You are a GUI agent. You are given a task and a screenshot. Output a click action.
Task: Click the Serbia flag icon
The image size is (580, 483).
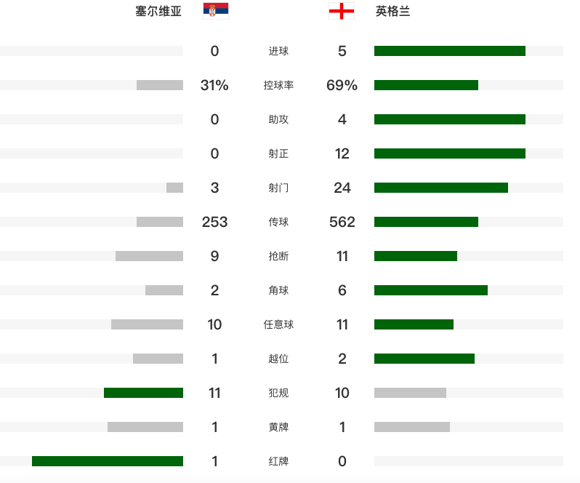point(215,11)
